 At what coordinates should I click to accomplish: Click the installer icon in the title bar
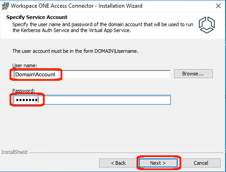pyautogui.click(x=5, y=6)
